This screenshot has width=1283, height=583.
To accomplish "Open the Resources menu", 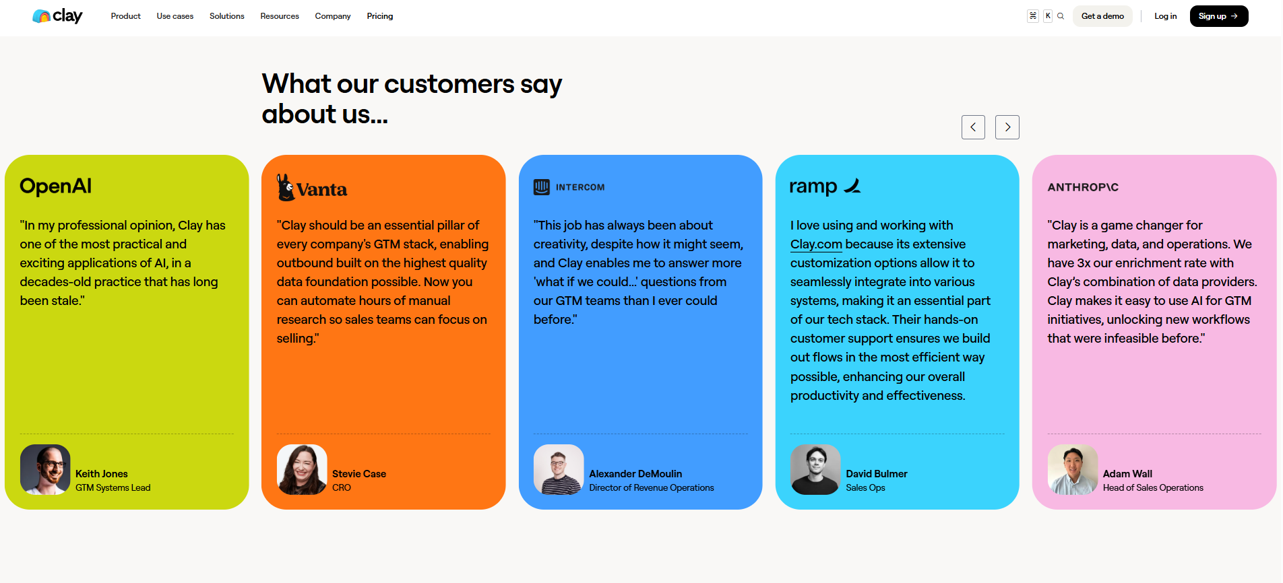I will coord(280,16).
